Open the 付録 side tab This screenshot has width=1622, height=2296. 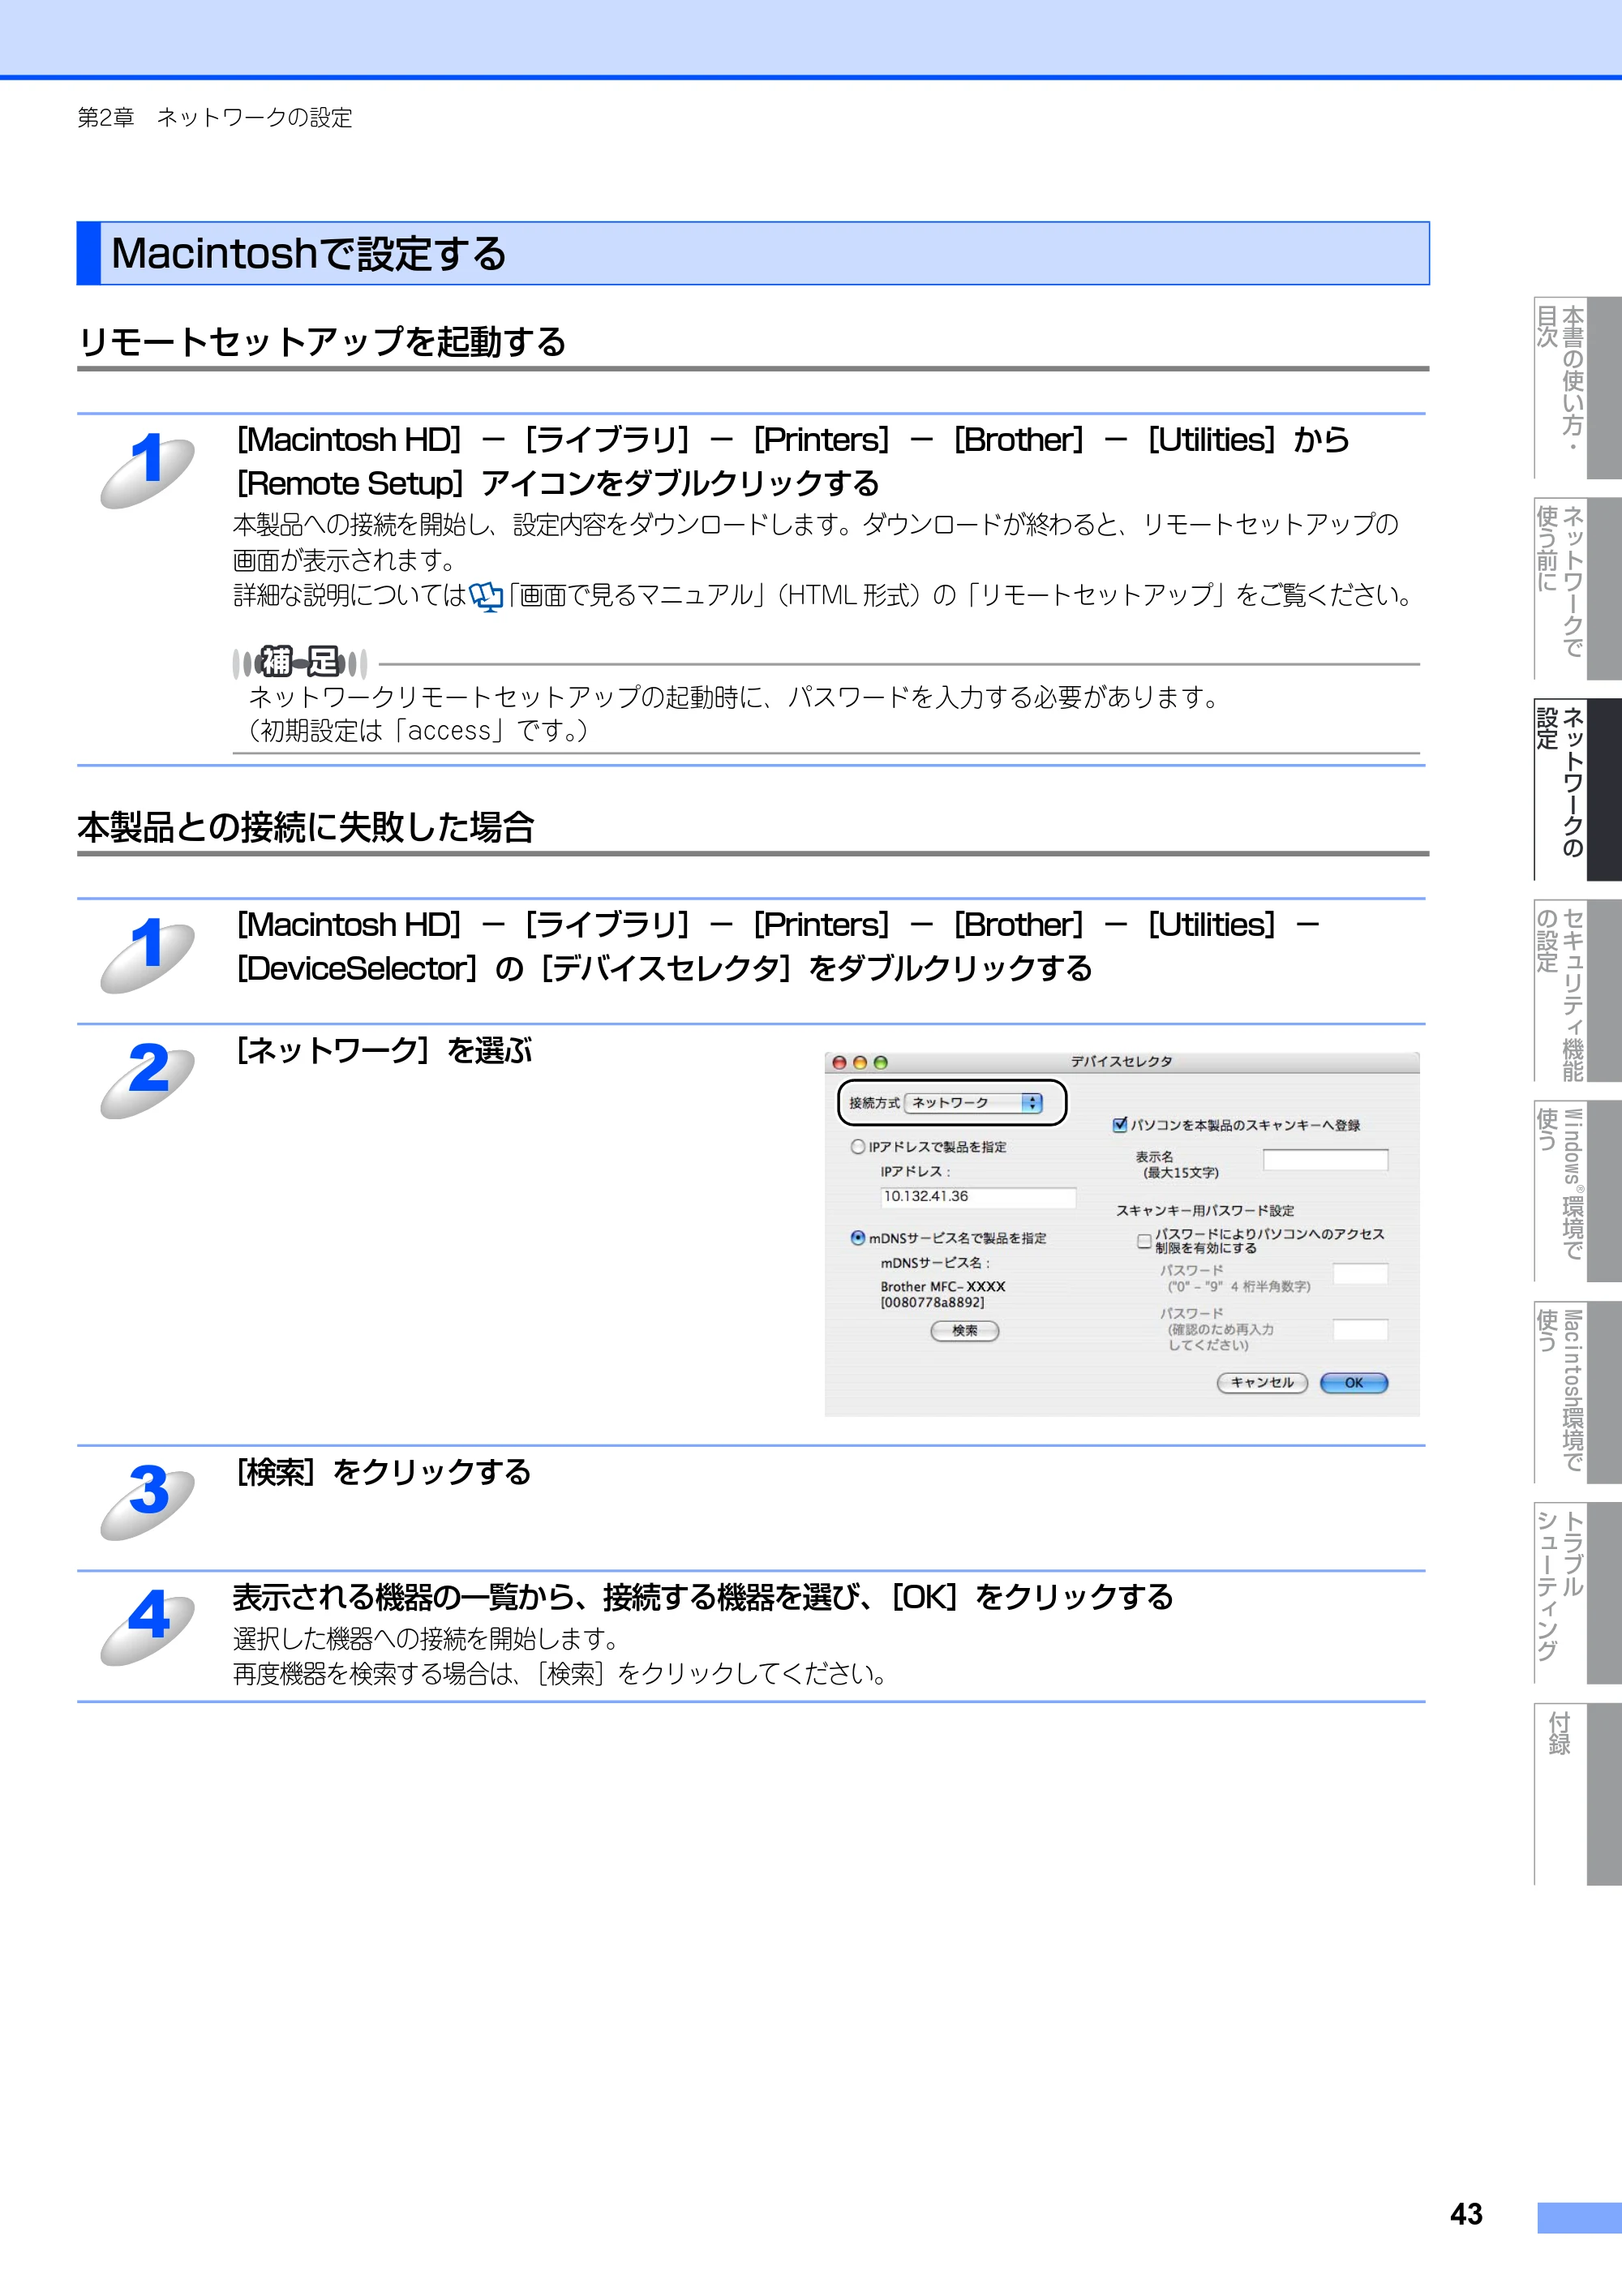pos(1577,1794)
